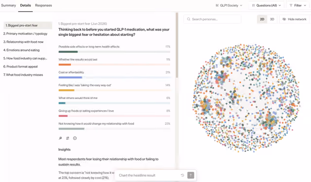Click the prompt history clock icon
Screen dimensions: 311x182
pos(183,175)
